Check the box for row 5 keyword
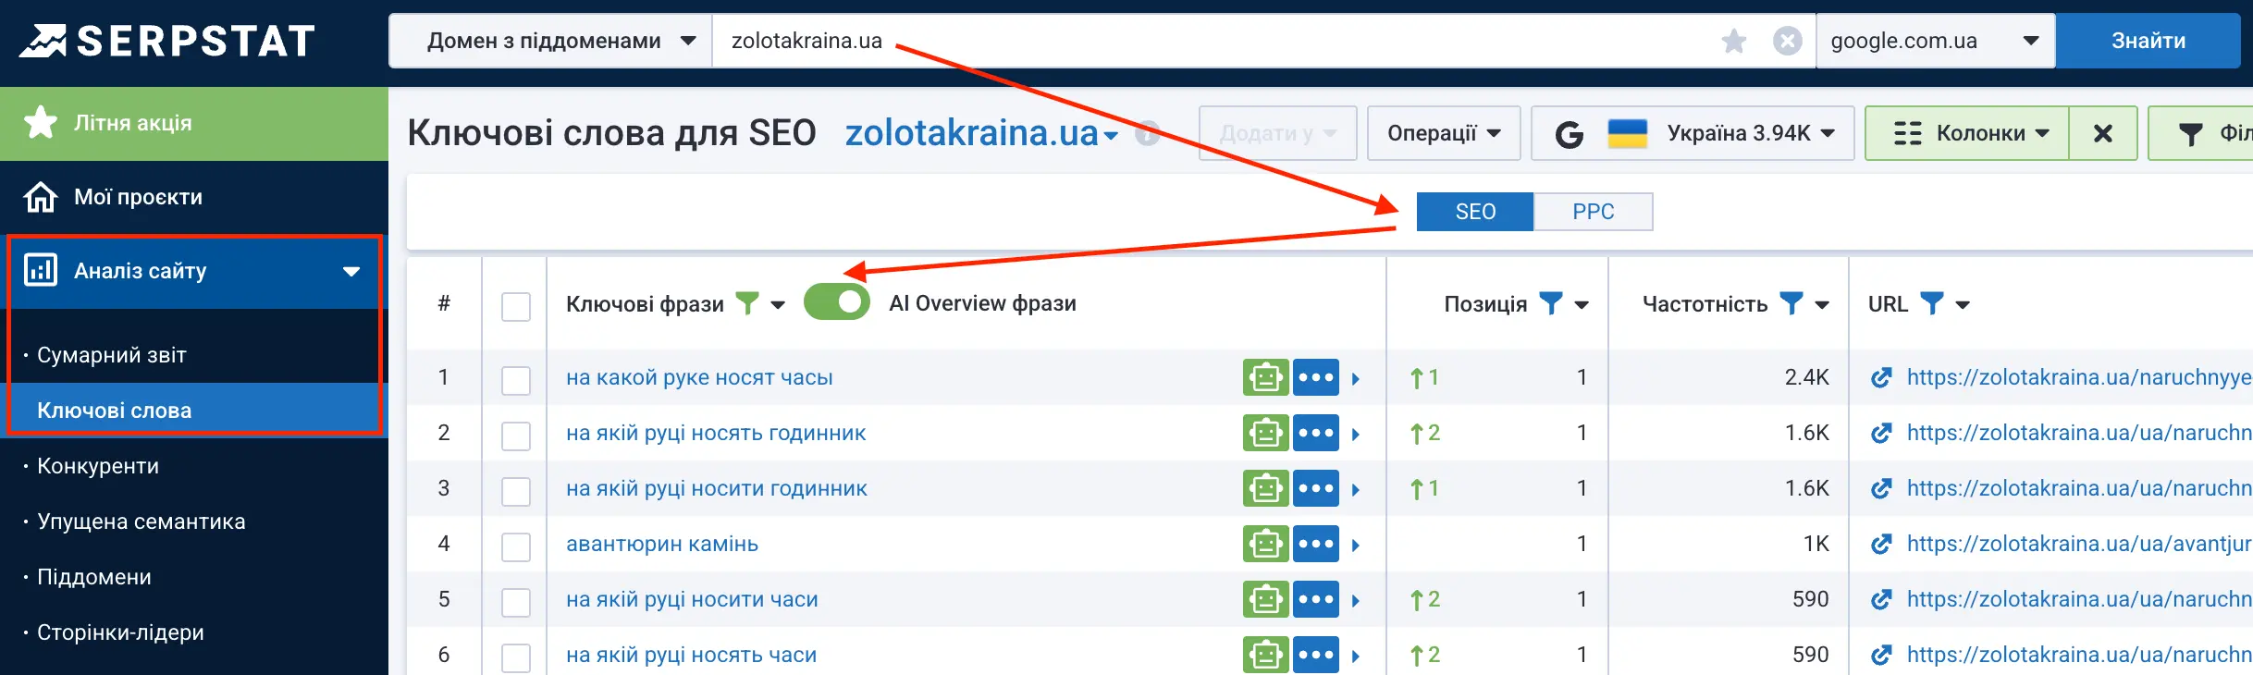Viewport: 2253px width, 675px height. 516,602
